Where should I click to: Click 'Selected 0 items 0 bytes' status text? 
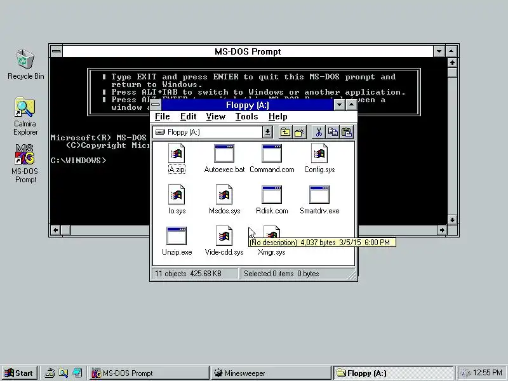click(x=281, y=274)
